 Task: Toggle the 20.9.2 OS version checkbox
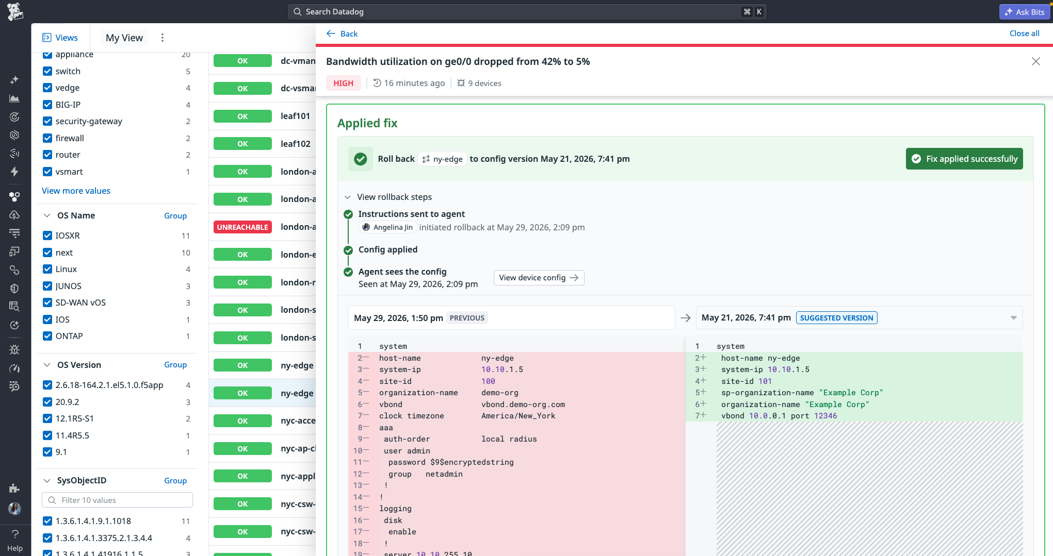(x=47, y=402)
